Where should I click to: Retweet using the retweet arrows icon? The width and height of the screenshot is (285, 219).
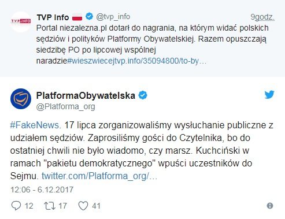(x=50, y=206)
